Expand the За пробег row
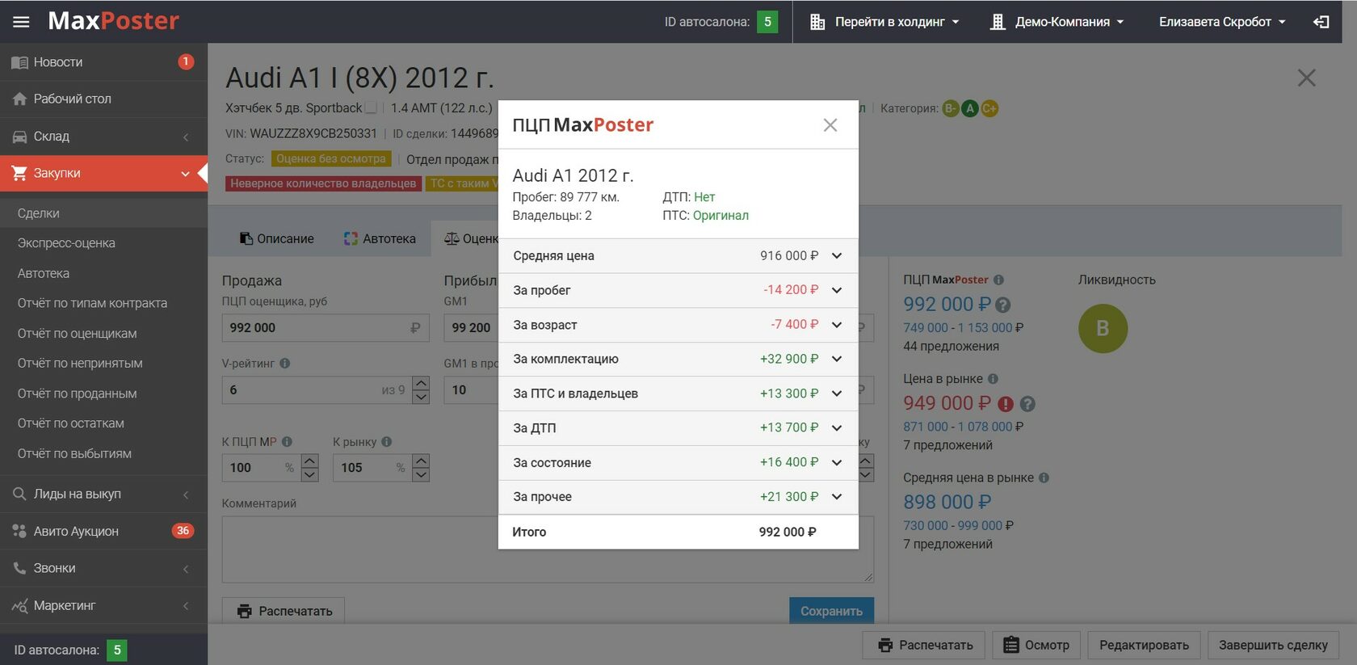 coord(837,290)
